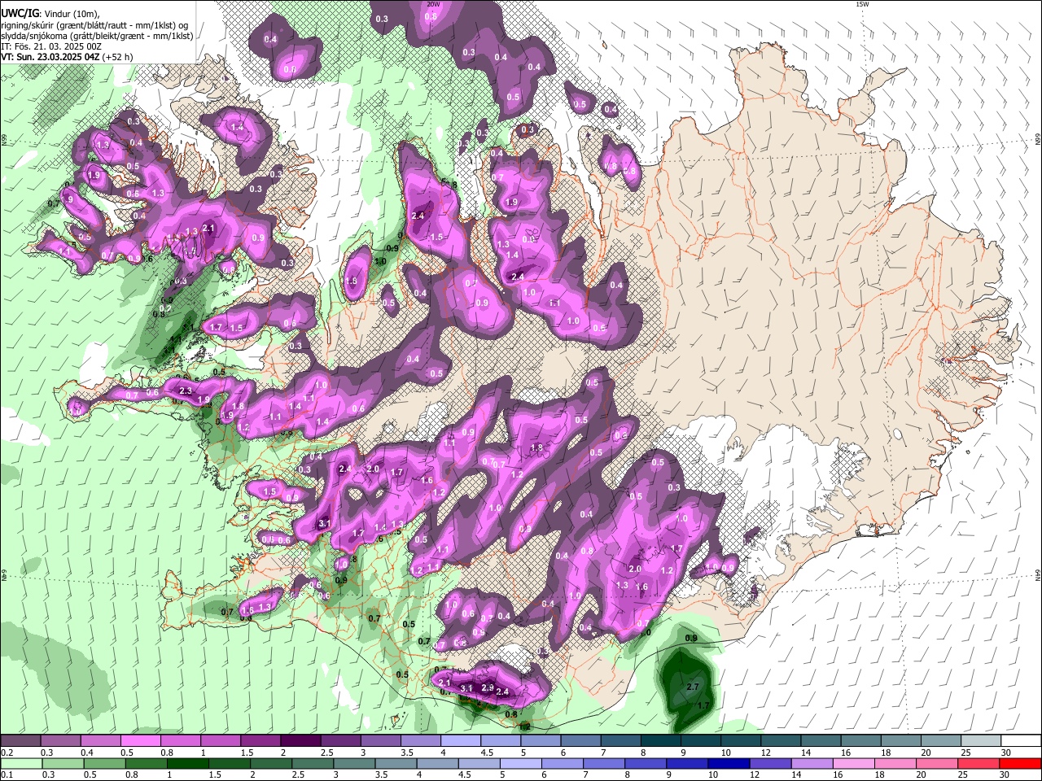
Task: Click the '2.3' snowfall value on the map
Action: 185,391
